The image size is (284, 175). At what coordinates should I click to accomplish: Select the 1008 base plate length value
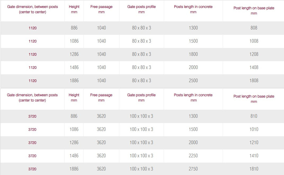click(x=254, y=41)
